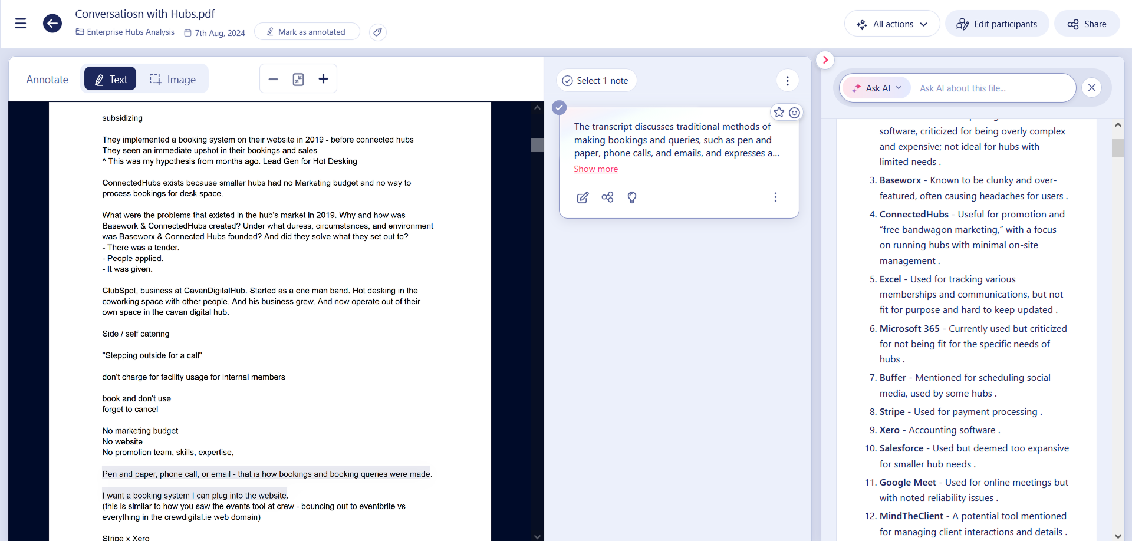The width and height of the screenshot is (1132, 541).
Task: Toggle Select 1 note checkbox
Action: click(595, 81)
